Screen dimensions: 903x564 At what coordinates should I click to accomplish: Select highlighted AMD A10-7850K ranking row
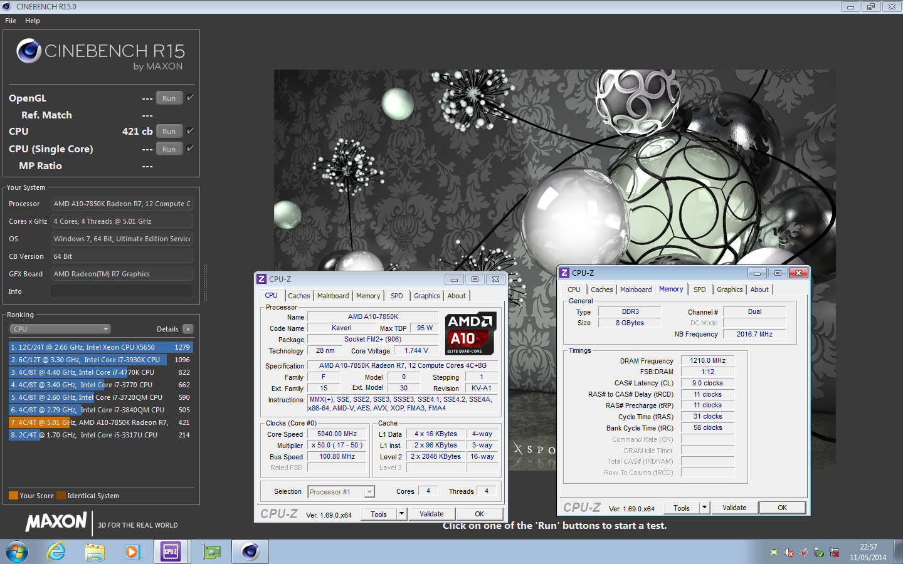[100, 422]
